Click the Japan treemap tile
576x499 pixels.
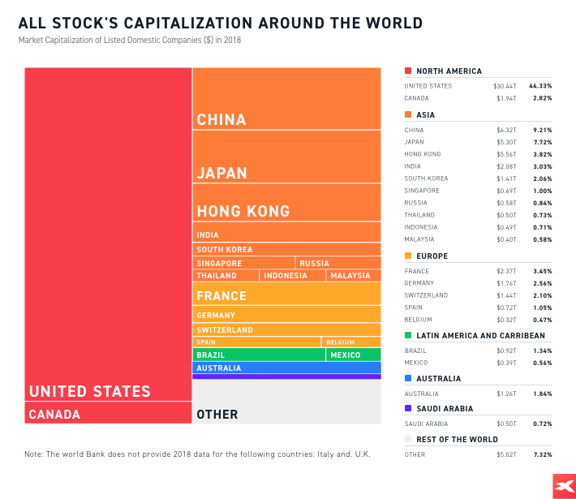click(x=286, y=157)
